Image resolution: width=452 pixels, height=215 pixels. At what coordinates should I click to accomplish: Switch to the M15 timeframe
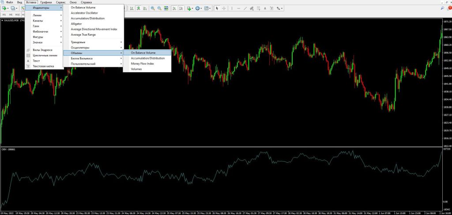tap(18, 15)
